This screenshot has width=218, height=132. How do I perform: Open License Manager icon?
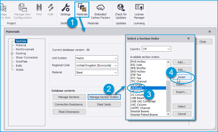139,7
